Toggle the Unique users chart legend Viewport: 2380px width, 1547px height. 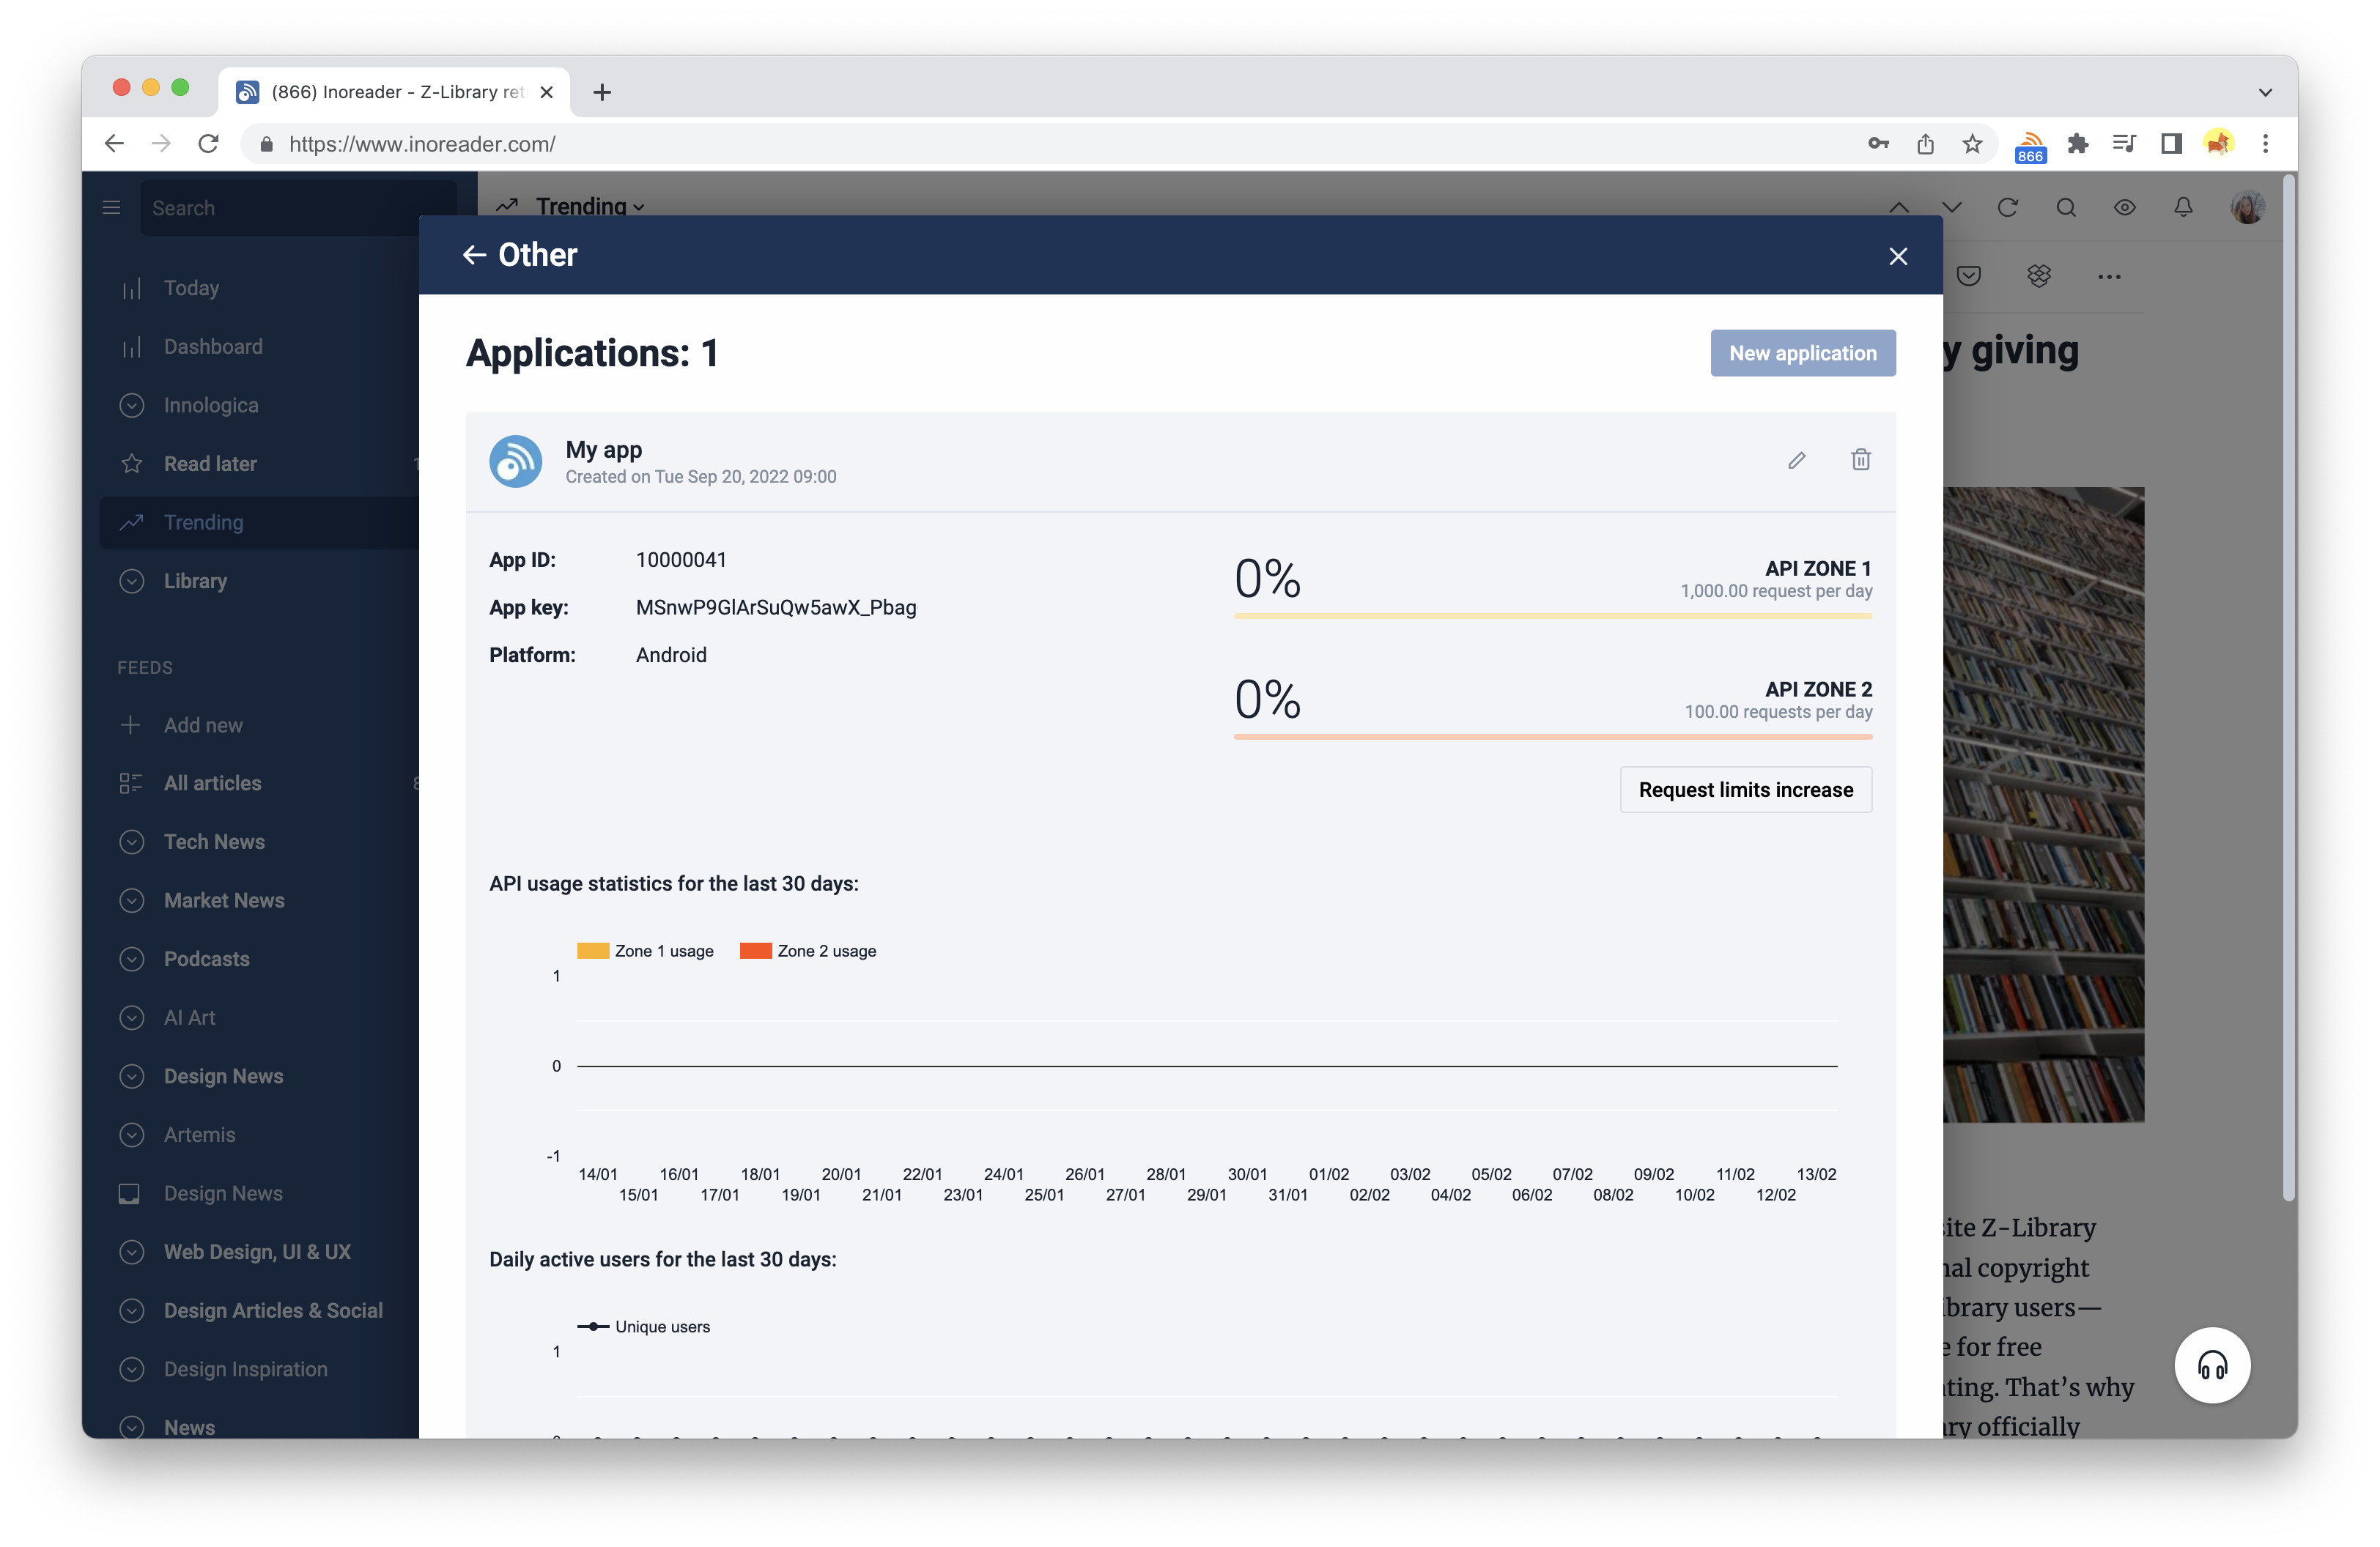point(645,1326)
